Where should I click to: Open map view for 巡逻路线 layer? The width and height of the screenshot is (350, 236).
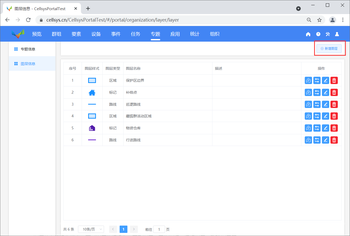point(308,104)
